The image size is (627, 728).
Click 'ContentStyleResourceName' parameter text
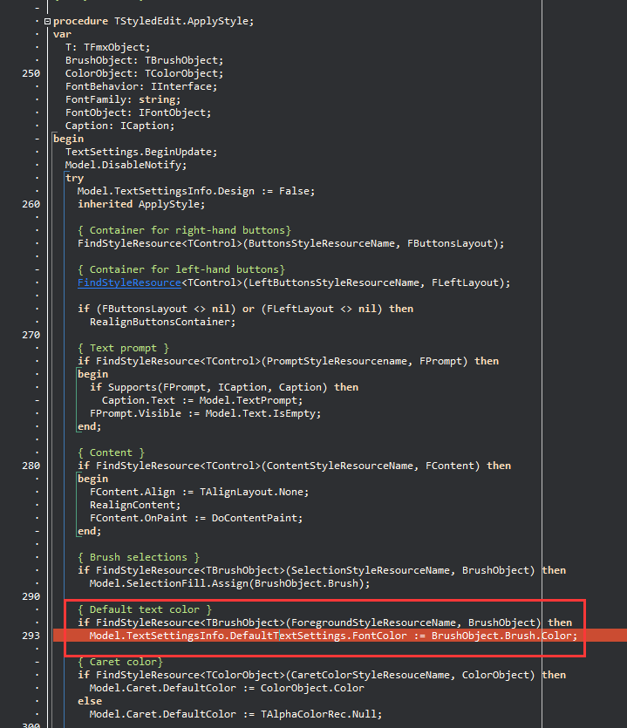tap(340, 466)
